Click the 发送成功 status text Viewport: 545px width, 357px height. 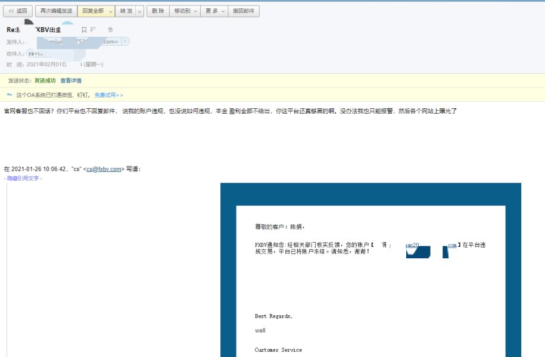pos(45,80)
